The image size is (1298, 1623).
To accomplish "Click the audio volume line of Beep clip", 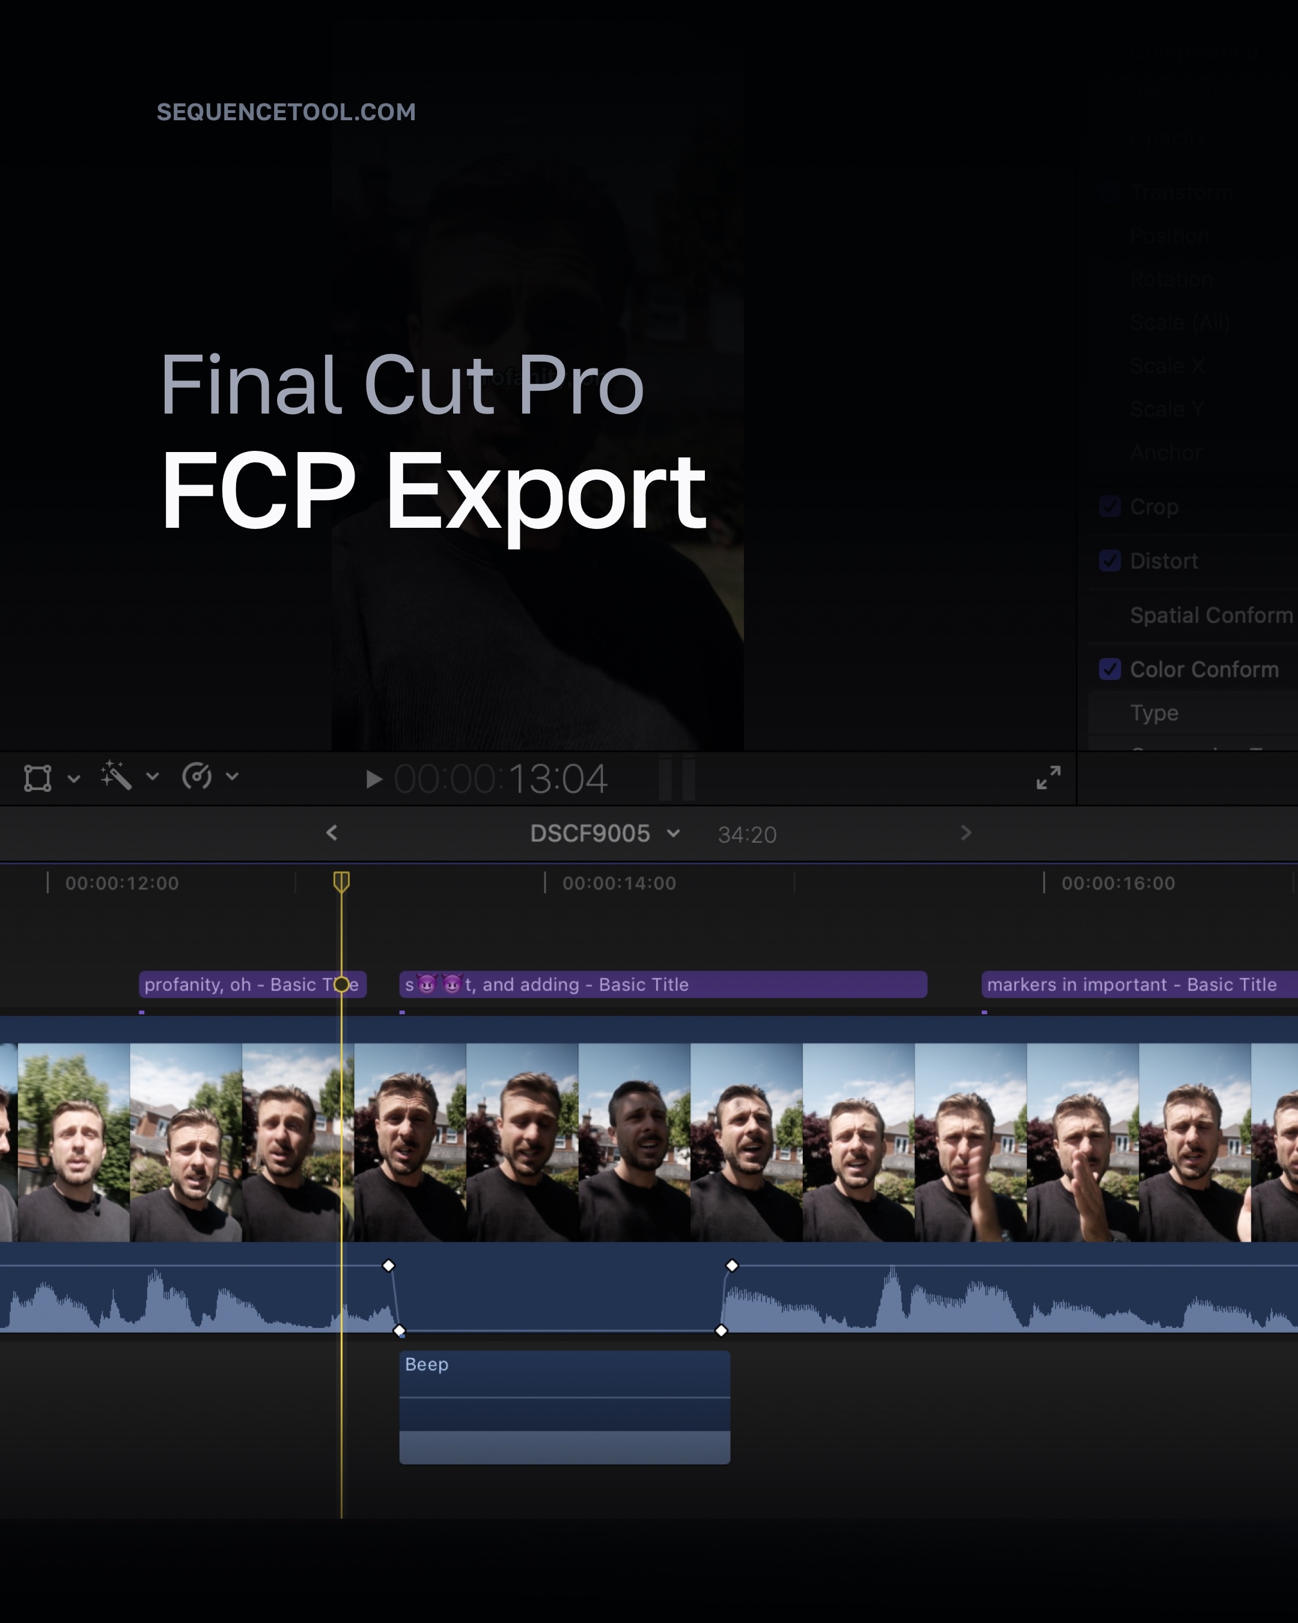I will point(564,1398).
